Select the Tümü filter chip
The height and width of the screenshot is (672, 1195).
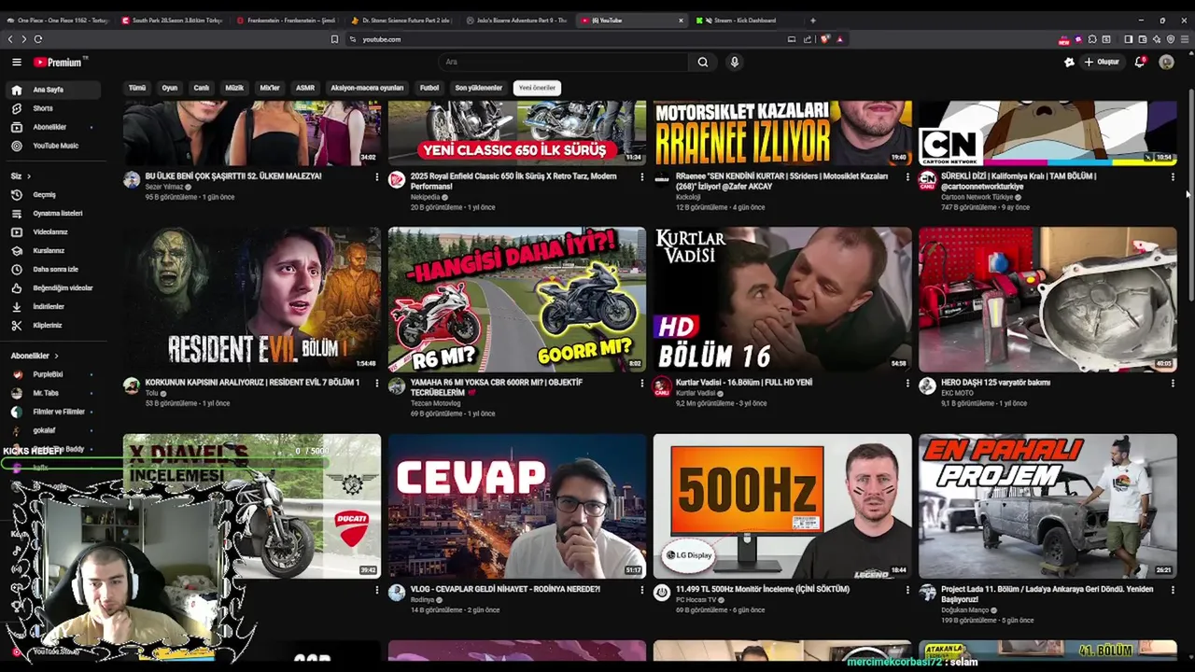137,88
